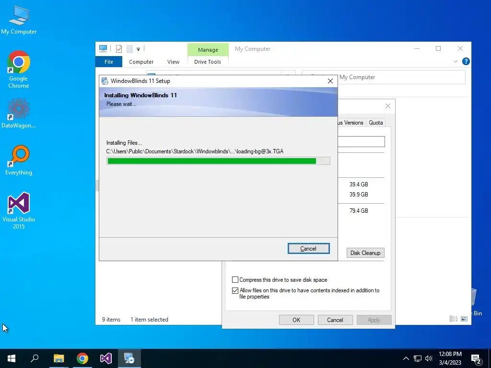Switch to the View ribbon tab
The height and width of the screenshot is (368, 491).
click(x=173, y=62)
